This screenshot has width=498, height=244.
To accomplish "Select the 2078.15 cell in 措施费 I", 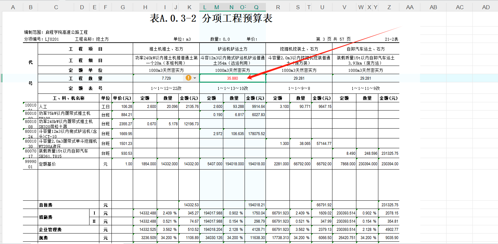I will point(389,213).
